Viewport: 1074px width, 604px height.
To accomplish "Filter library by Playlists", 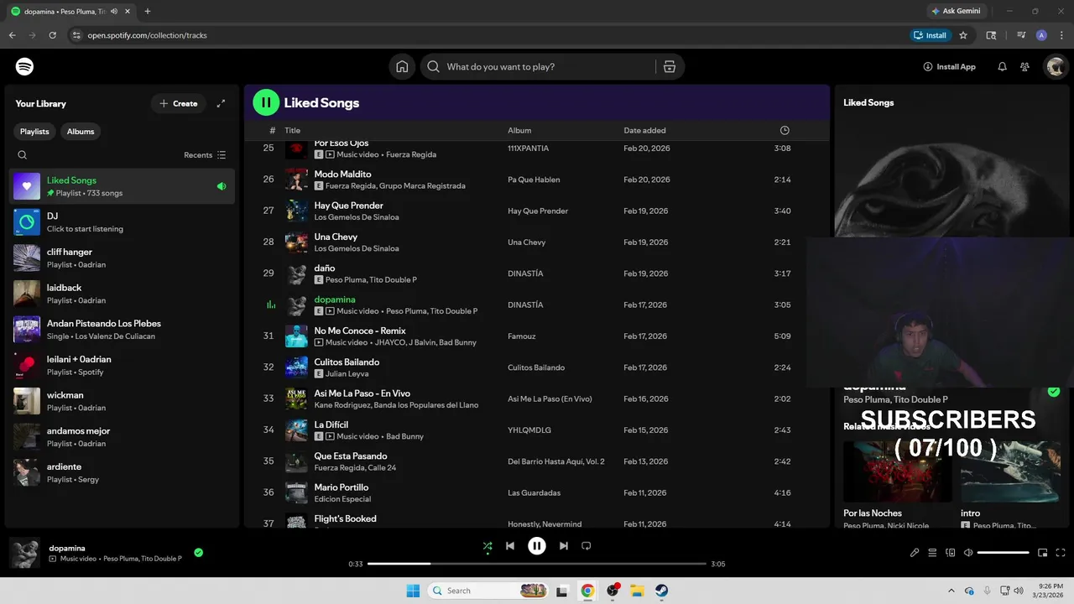I will click(34, 131).
